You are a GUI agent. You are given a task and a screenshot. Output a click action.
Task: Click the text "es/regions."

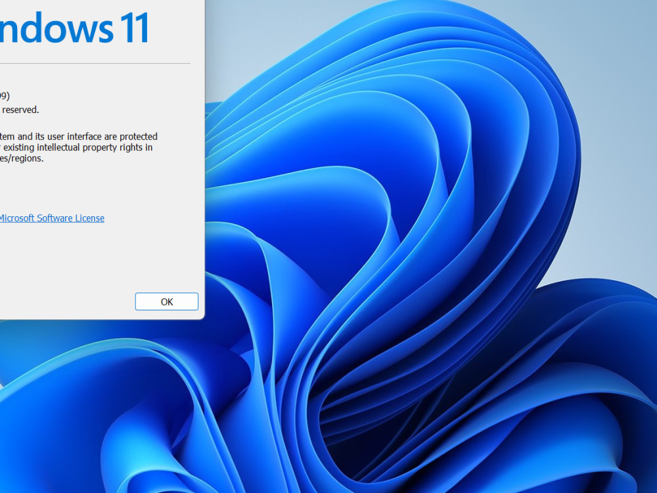click(22, 158)
